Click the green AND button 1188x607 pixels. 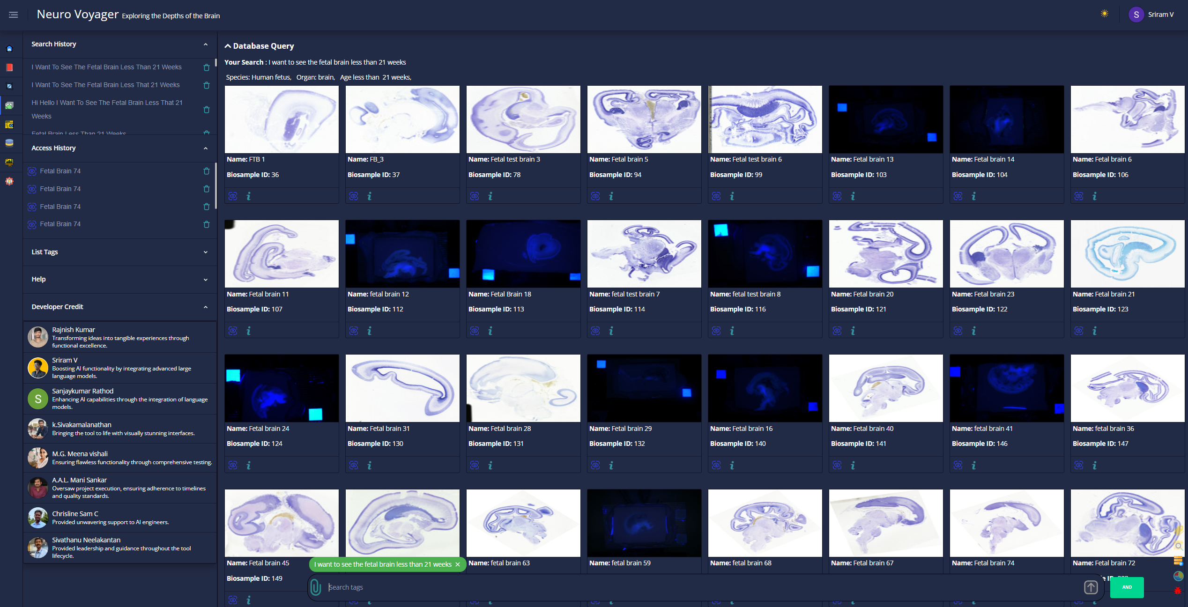click(x=1127, y=587)
